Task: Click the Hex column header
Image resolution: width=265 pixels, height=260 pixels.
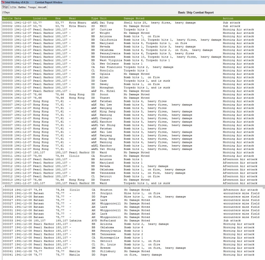Action: (x=58, y=19)
